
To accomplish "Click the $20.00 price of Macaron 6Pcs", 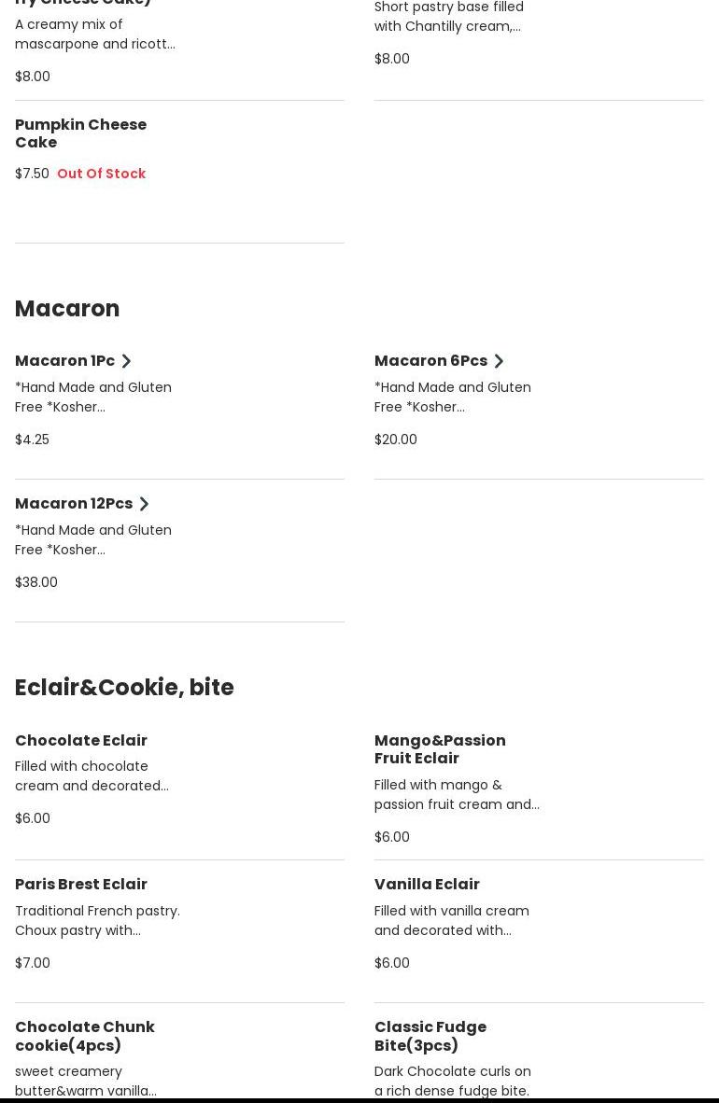I will click(396, 440).
